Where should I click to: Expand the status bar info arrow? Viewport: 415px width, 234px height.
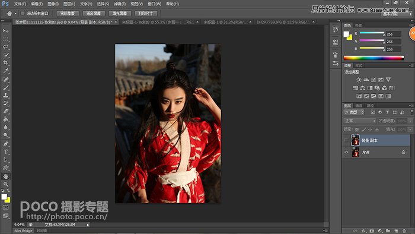tap(88, 224)
